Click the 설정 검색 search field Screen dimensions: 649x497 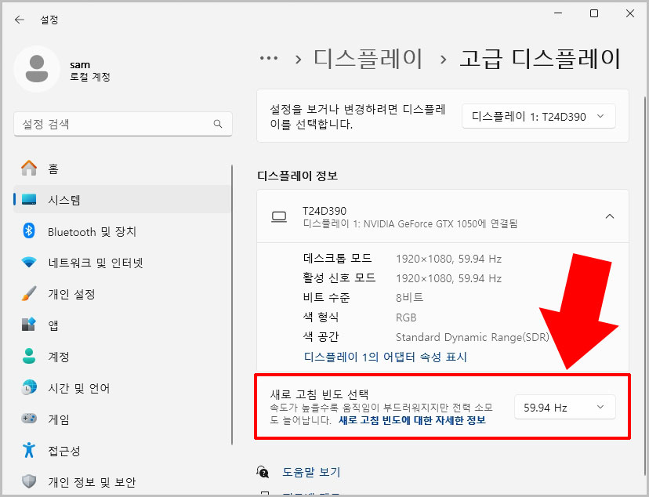pyautogui.click(x=123, y=124)
